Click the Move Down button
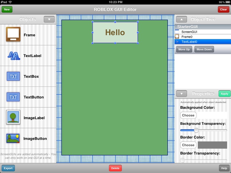The image size is (231, 173). tap(204, 49)
